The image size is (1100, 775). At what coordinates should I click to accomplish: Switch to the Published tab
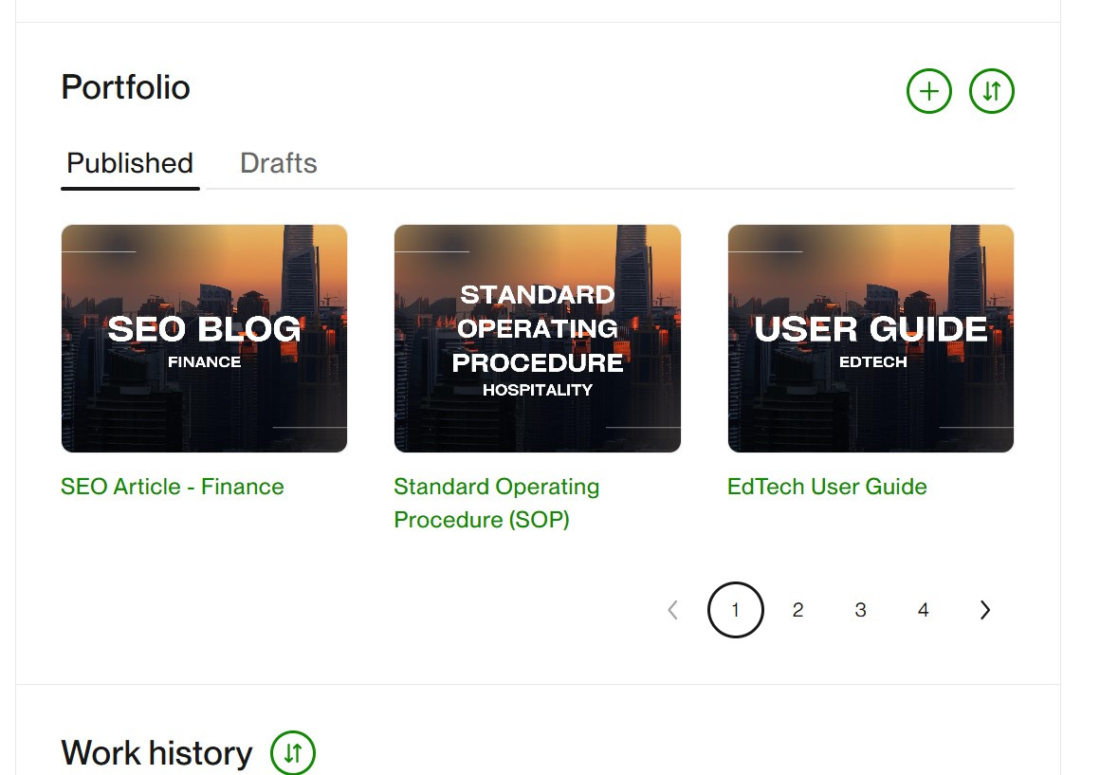(130, 163)
